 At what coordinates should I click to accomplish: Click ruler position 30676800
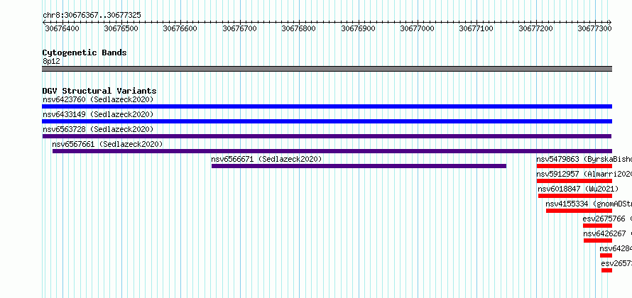pyautogui.click(x=299, y=28)
